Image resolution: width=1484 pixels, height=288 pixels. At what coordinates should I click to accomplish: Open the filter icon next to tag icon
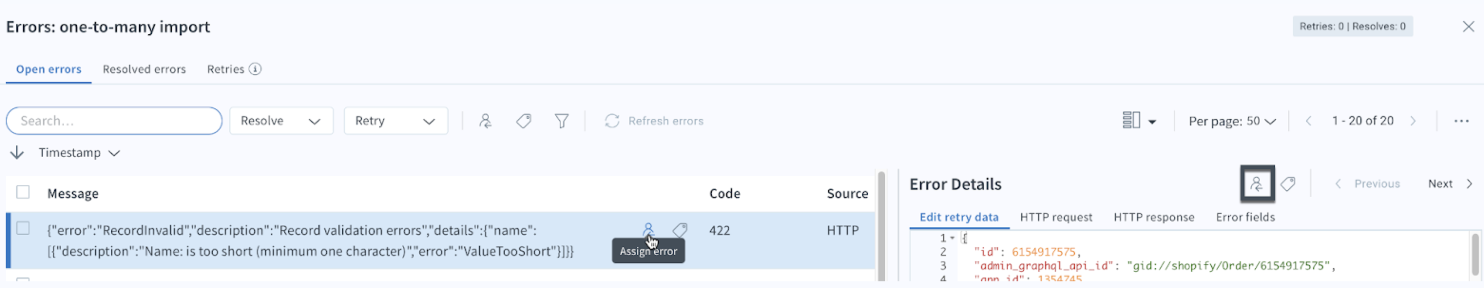click(562, 120)
